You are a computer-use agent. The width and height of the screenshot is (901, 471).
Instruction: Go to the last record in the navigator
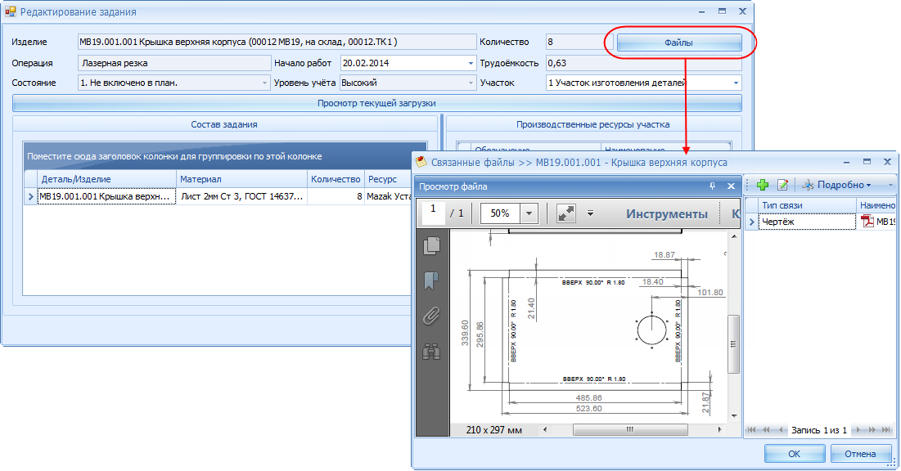pyautogui.click(x=888, y=429)
